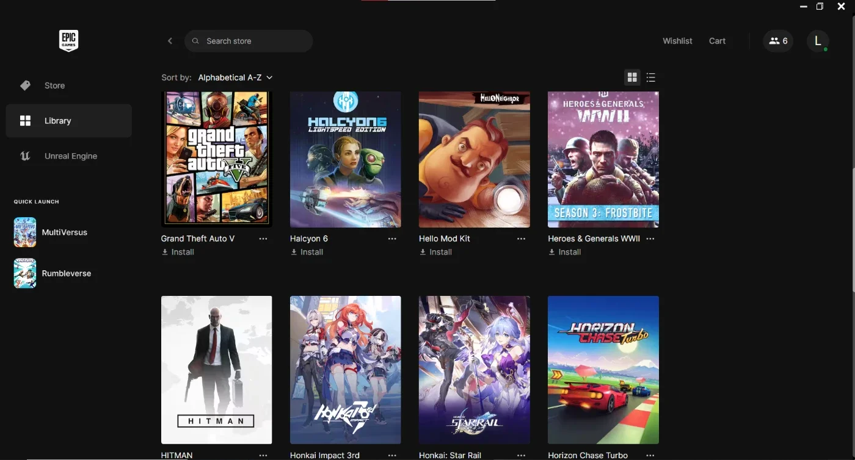Viewport: 855px width, 460px height.
Task: Click into the Search store field
Action: click(249, 41)
